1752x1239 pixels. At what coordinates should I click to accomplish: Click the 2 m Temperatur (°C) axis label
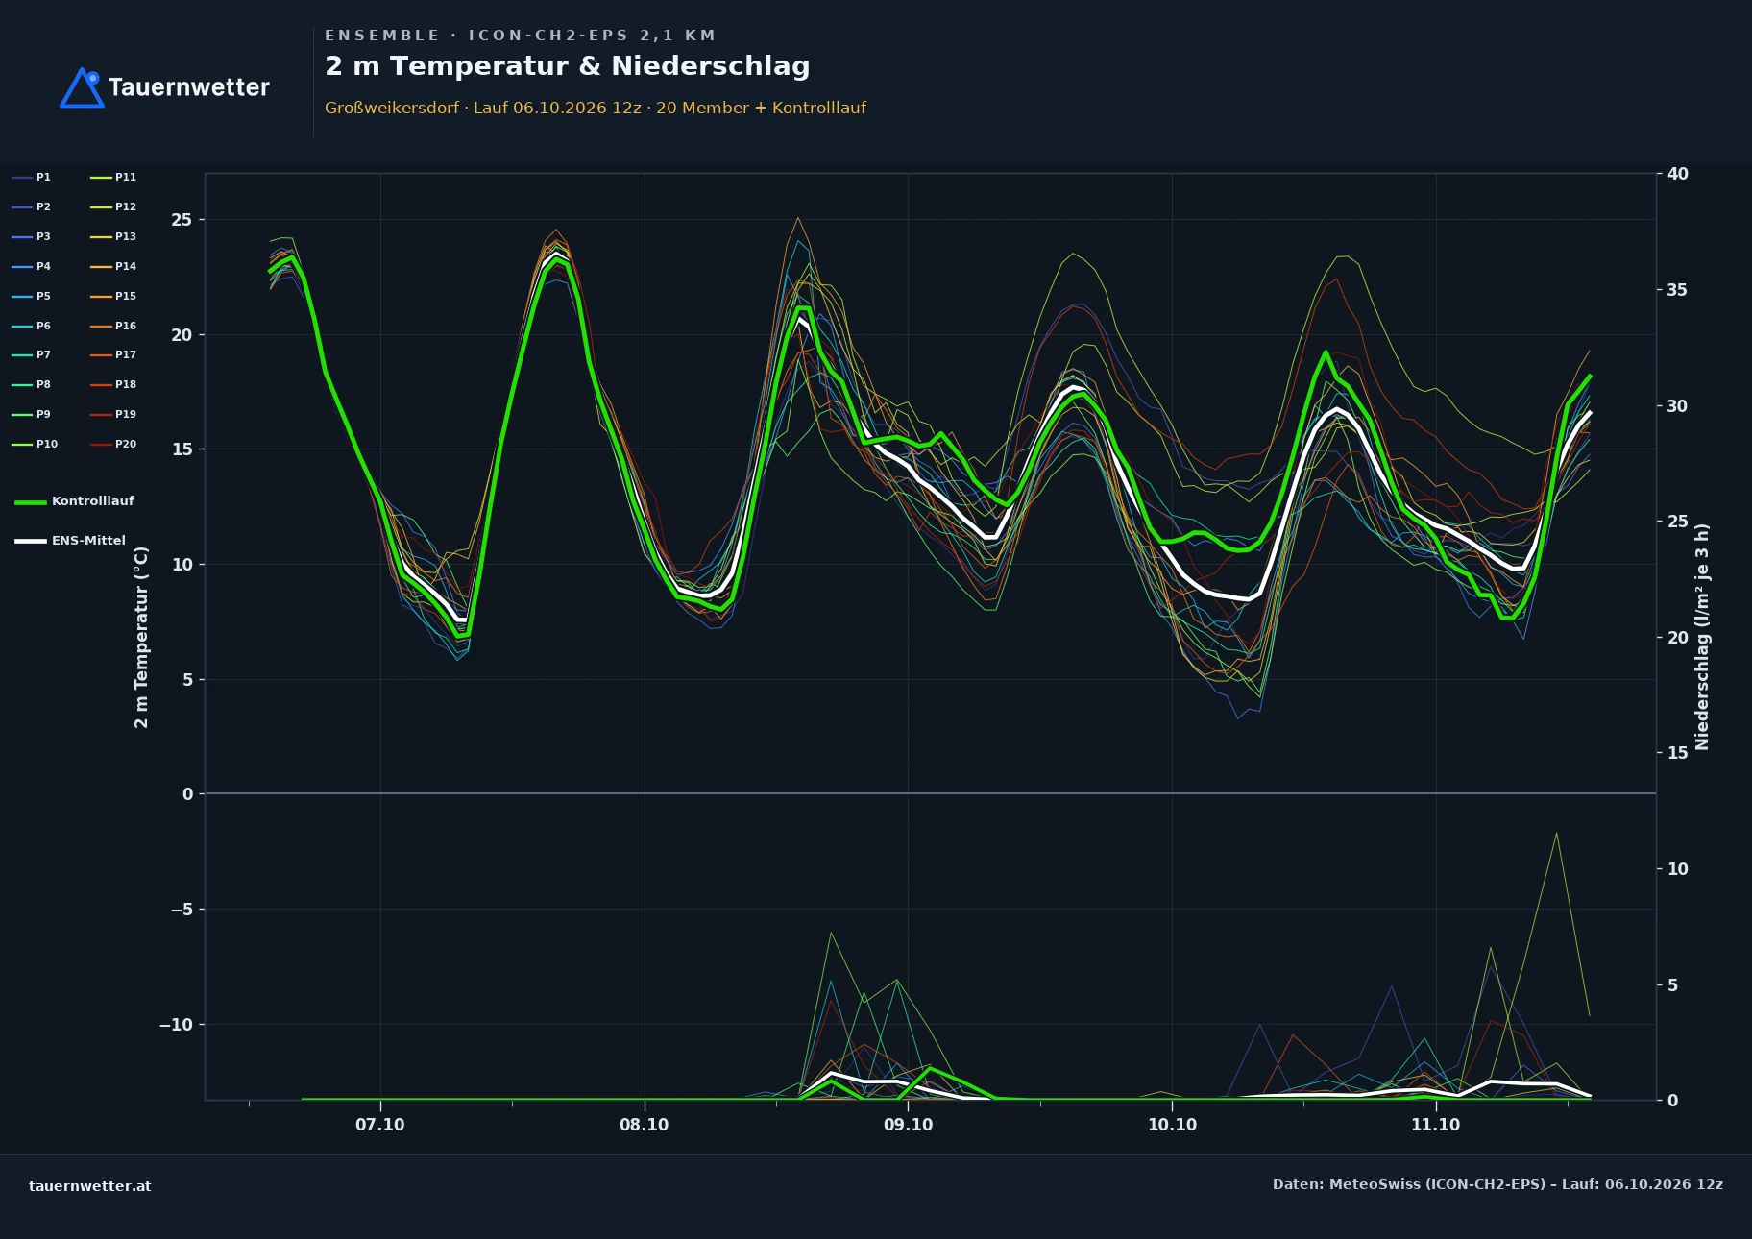[141, 637]
